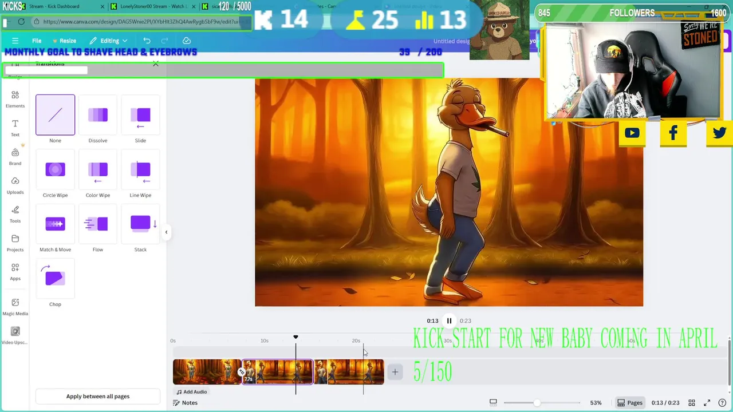Select the Chop transition
The width and height of the screenshot is (733, 412).
click(55, 278)
